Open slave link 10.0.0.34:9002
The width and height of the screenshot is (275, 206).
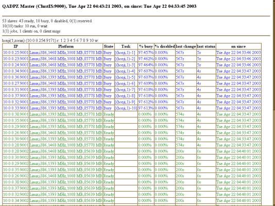pyautogui.click(x=15, y=200)
